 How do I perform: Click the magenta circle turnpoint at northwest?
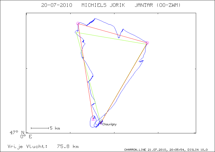(x=78, y=23)
